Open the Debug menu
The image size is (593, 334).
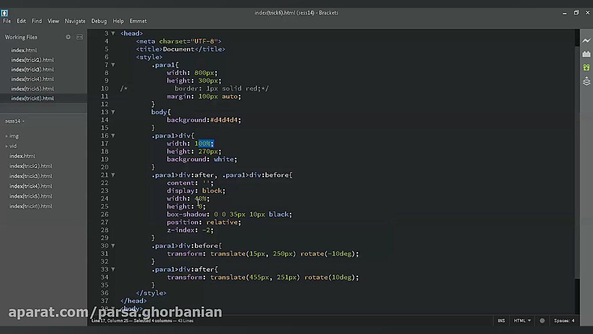[99, 21]
